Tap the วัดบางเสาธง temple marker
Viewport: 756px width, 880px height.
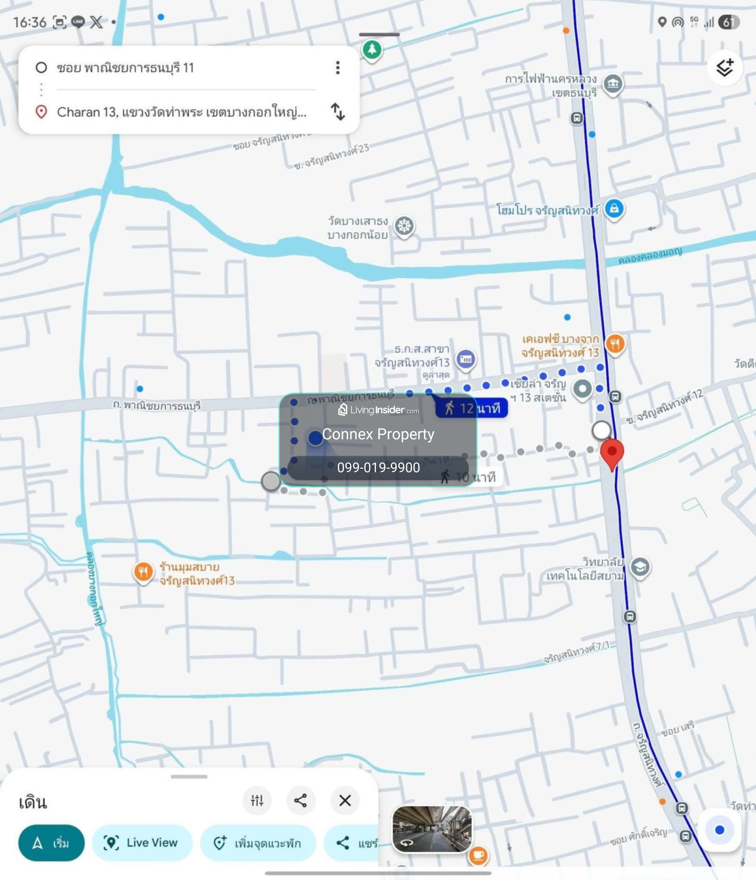tap(404, 227)
